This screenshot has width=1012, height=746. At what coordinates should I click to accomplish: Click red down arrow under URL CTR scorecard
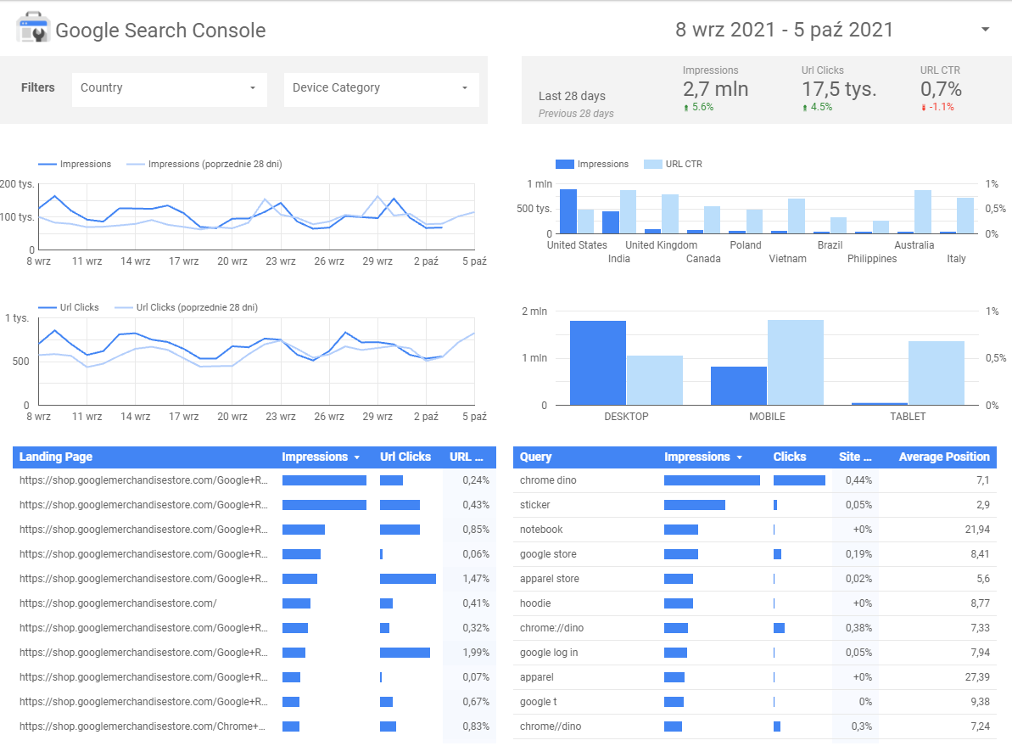923,108
